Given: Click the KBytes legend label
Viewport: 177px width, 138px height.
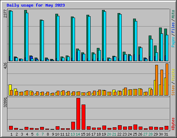Looking at the screenshot, I should (173, 124).
